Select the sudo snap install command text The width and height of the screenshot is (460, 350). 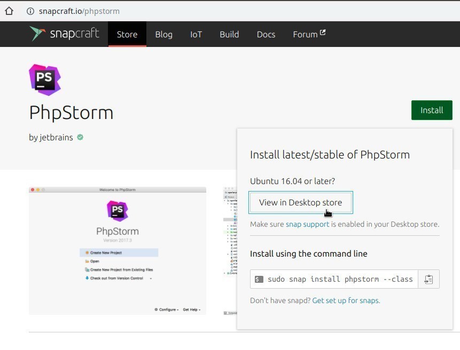pyautogui.click(x=340, y=279)
